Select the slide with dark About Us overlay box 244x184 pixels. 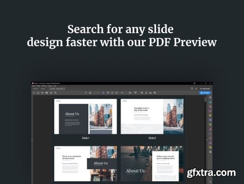tap(85, 164)
